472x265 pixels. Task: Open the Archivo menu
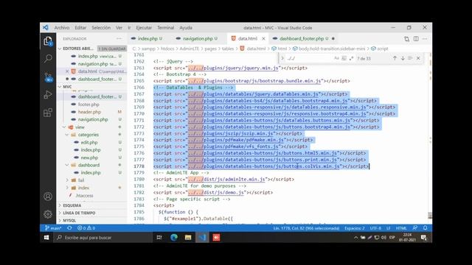pos(62,28)
